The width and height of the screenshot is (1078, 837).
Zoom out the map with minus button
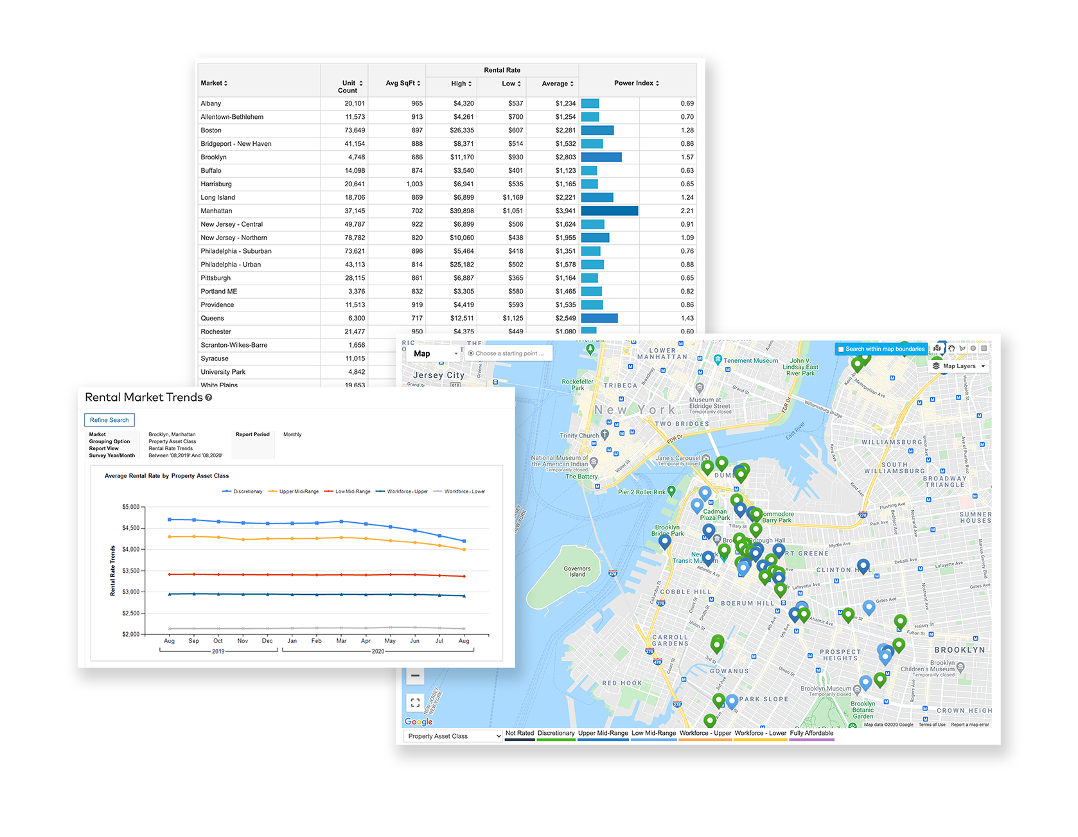tap(415, 675)
